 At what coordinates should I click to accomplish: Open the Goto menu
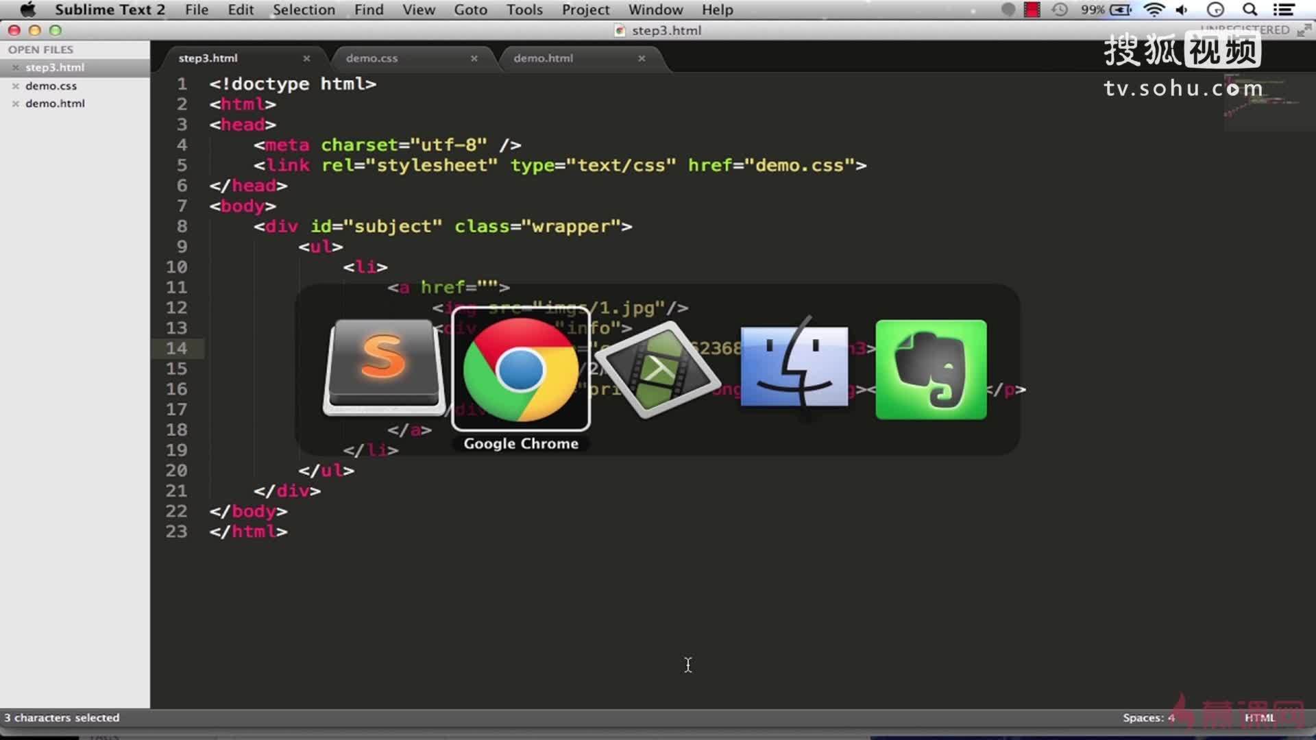(x=470, y=10)
